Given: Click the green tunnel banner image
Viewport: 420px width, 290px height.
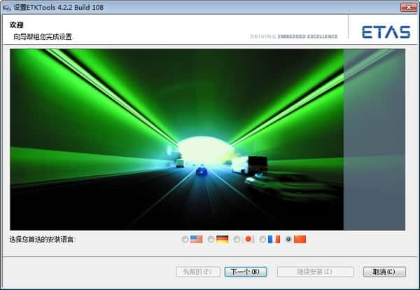Looking at the screenshot, I should coord(176,139).
